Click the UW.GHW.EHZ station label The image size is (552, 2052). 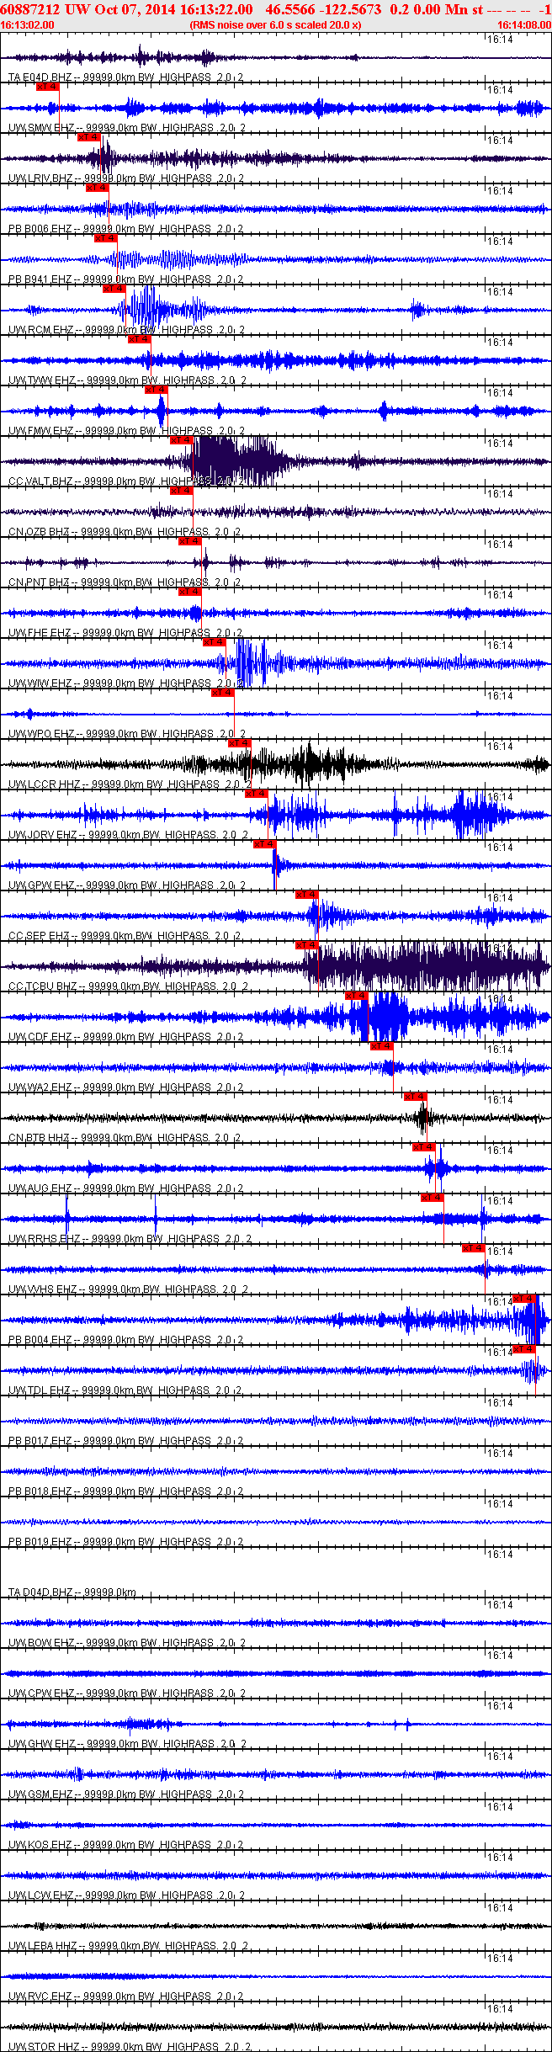(x=42, y=1744)
